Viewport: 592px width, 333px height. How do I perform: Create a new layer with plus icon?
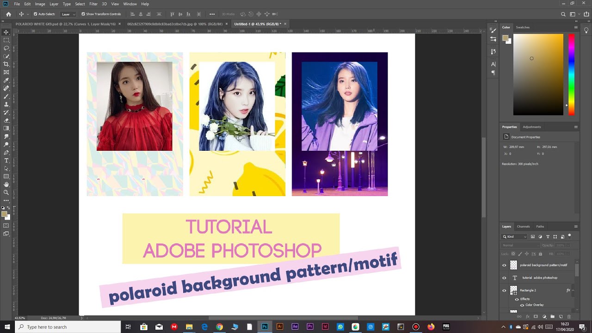561,316
